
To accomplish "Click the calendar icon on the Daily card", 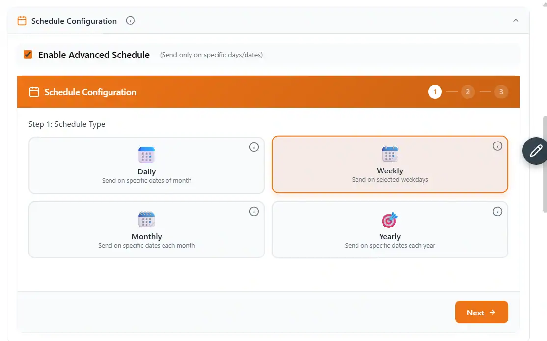I will pyautogui.click(x=146, y=155).
